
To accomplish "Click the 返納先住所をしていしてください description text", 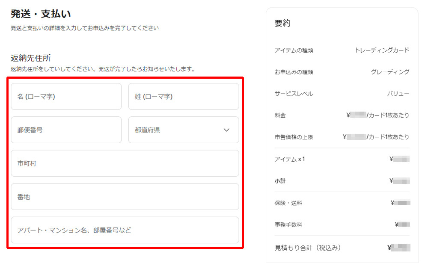I will (x=103, y=69).
